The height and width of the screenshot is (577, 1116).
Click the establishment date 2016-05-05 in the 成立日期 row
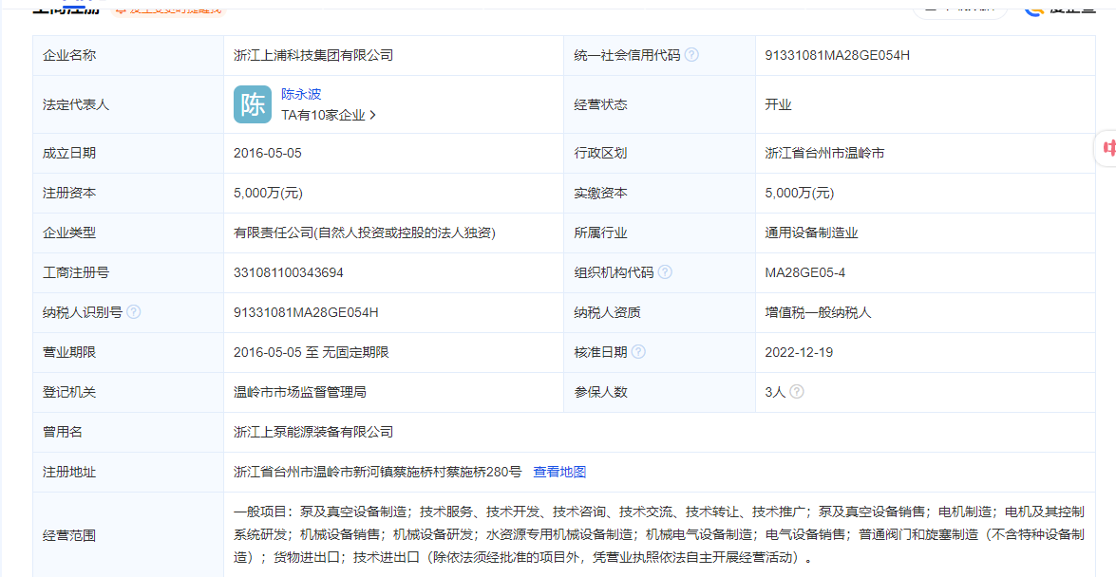tap(268, 153)
